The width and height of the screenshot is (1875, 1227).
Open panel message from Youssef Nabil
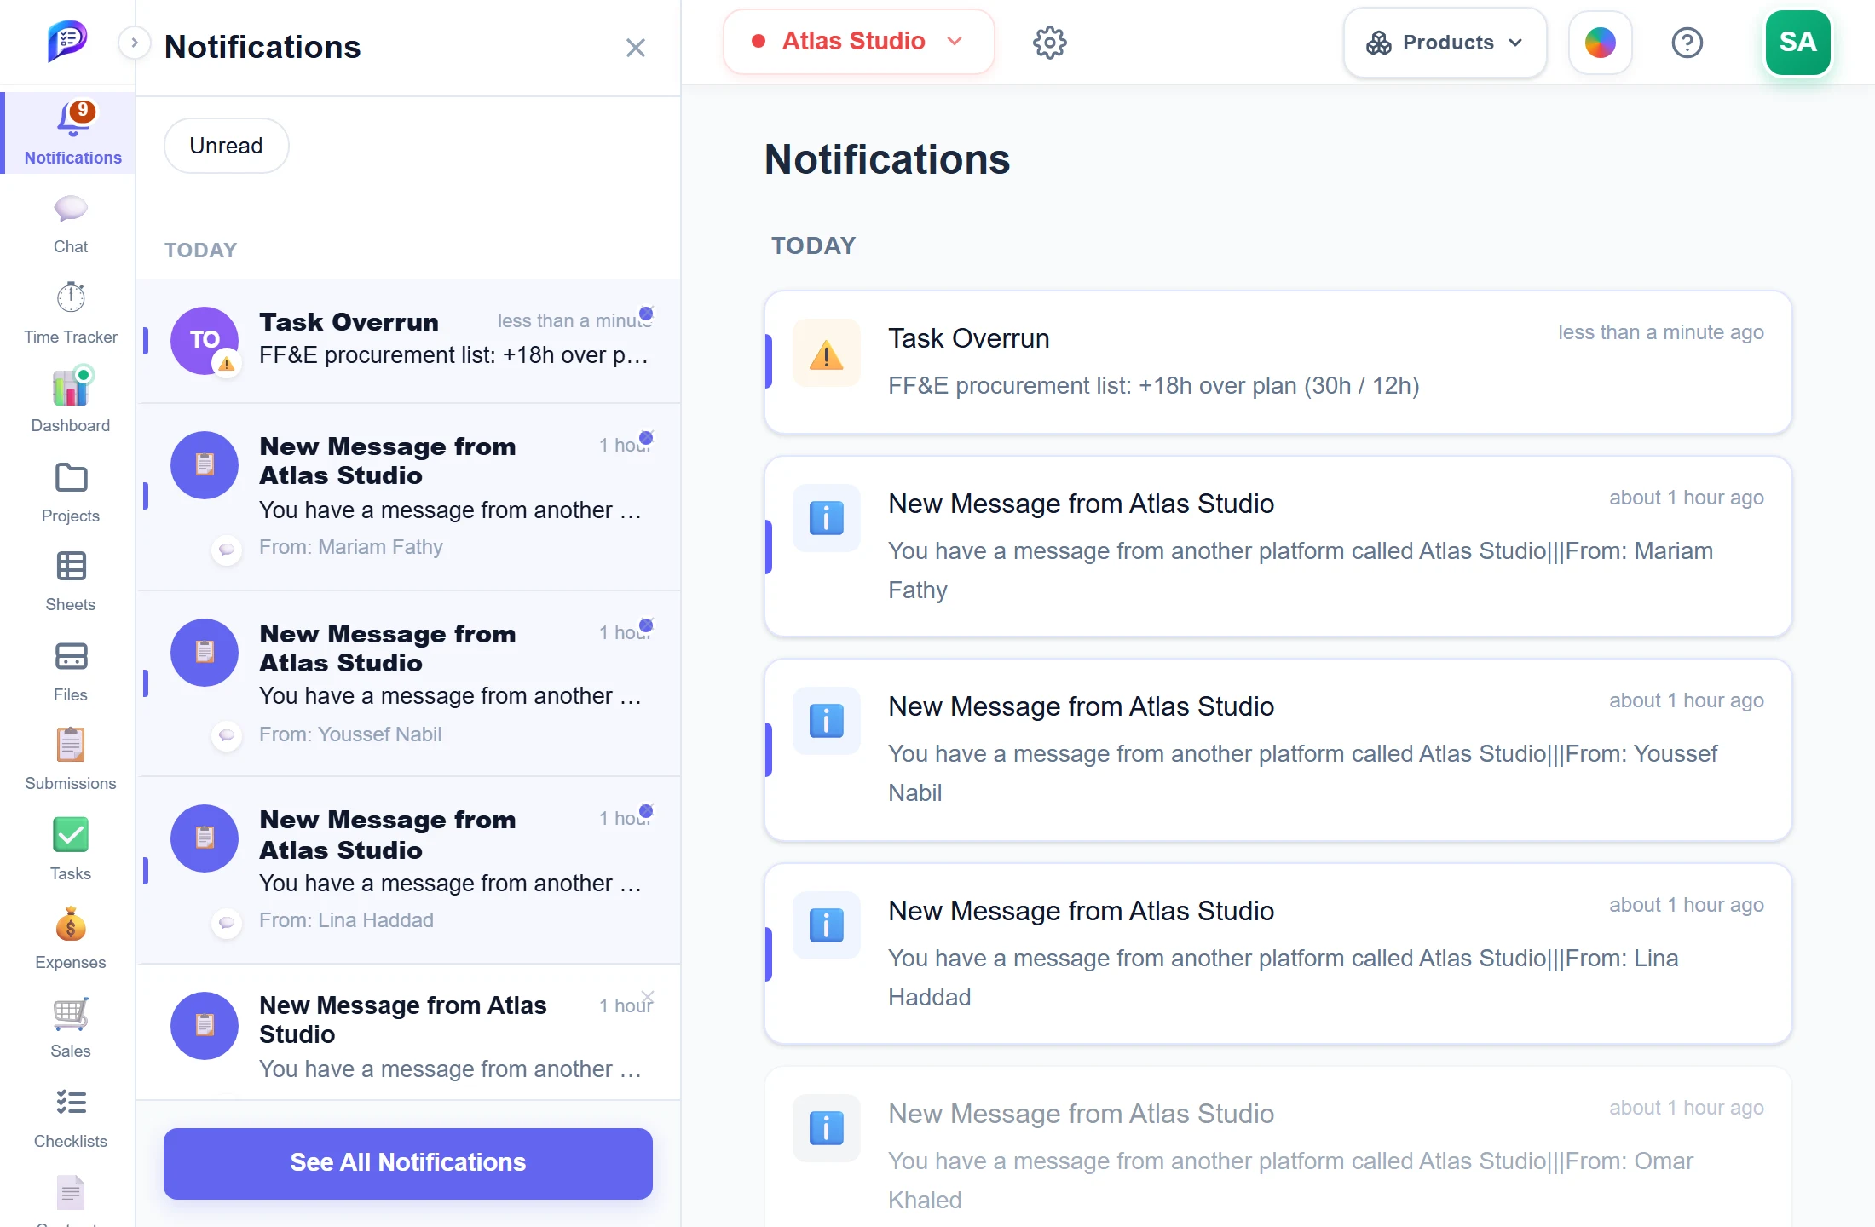pyautogui.click(x=409, y=683)
